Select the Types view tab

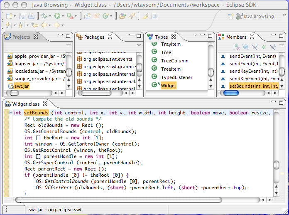161,37
